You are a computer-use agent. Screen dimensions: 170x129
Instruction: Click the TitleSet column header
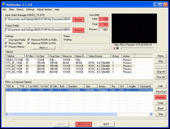15,56
